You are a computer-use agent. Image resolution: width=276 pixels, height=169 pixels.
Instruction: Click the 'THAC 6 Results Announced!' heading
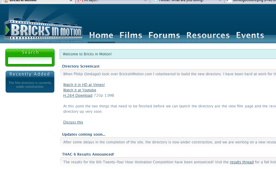point(88,154)
